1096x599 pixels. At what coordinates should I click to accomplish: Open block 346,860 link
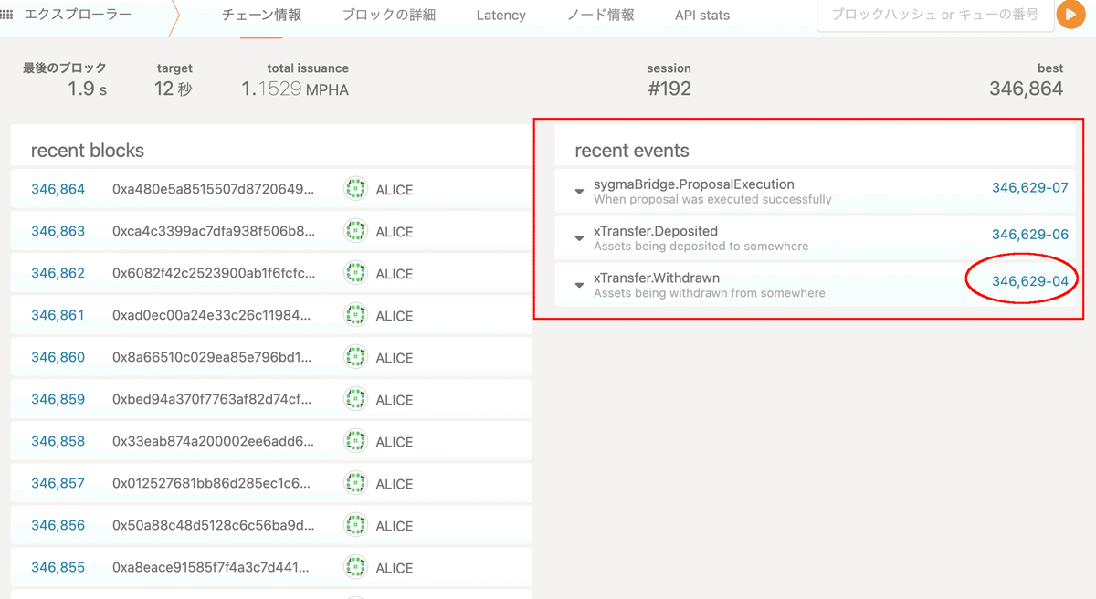(58, 357)
